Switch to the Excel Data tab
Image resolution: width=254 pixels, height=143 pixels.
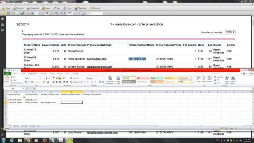[x=52, y=74]
